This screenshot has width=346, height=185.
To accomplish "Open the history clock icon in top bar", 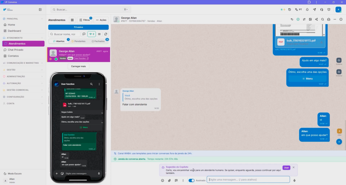I will click(290, 10).
